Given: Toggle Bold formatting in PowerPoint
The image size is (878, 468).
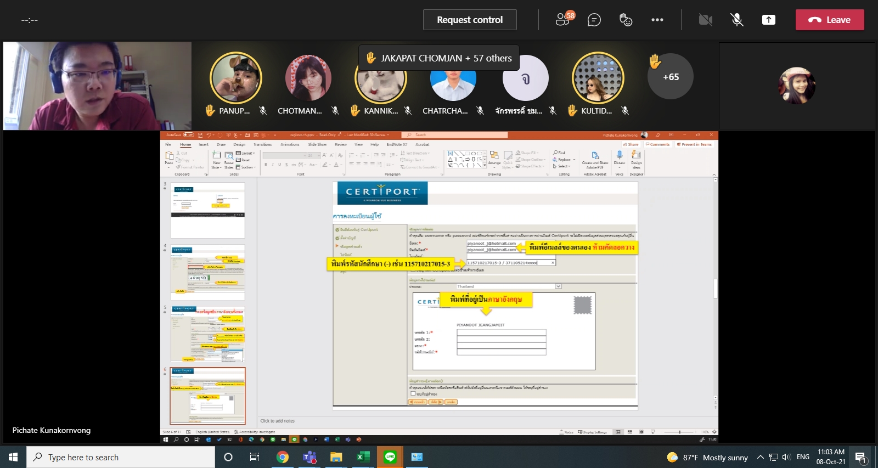Looking at the screenshot, I should click(x=266, y=165).
